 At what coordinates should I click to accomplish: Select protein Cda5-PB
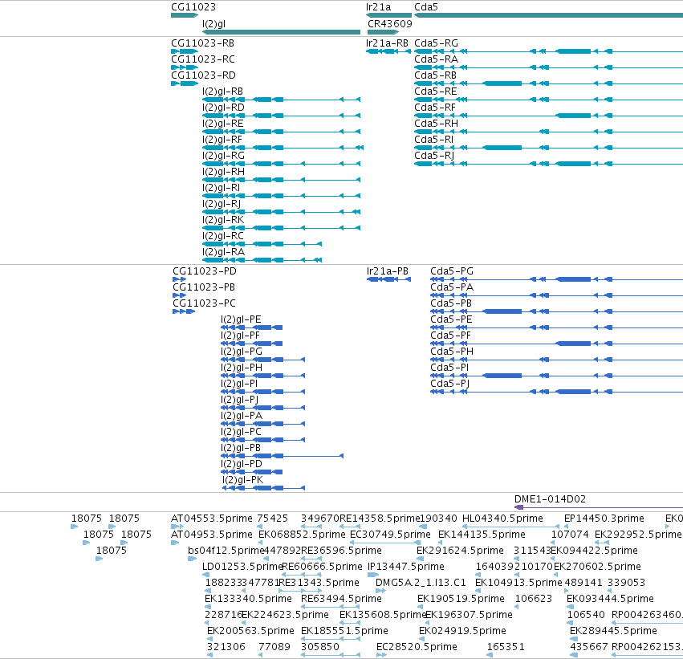(451, 303)
